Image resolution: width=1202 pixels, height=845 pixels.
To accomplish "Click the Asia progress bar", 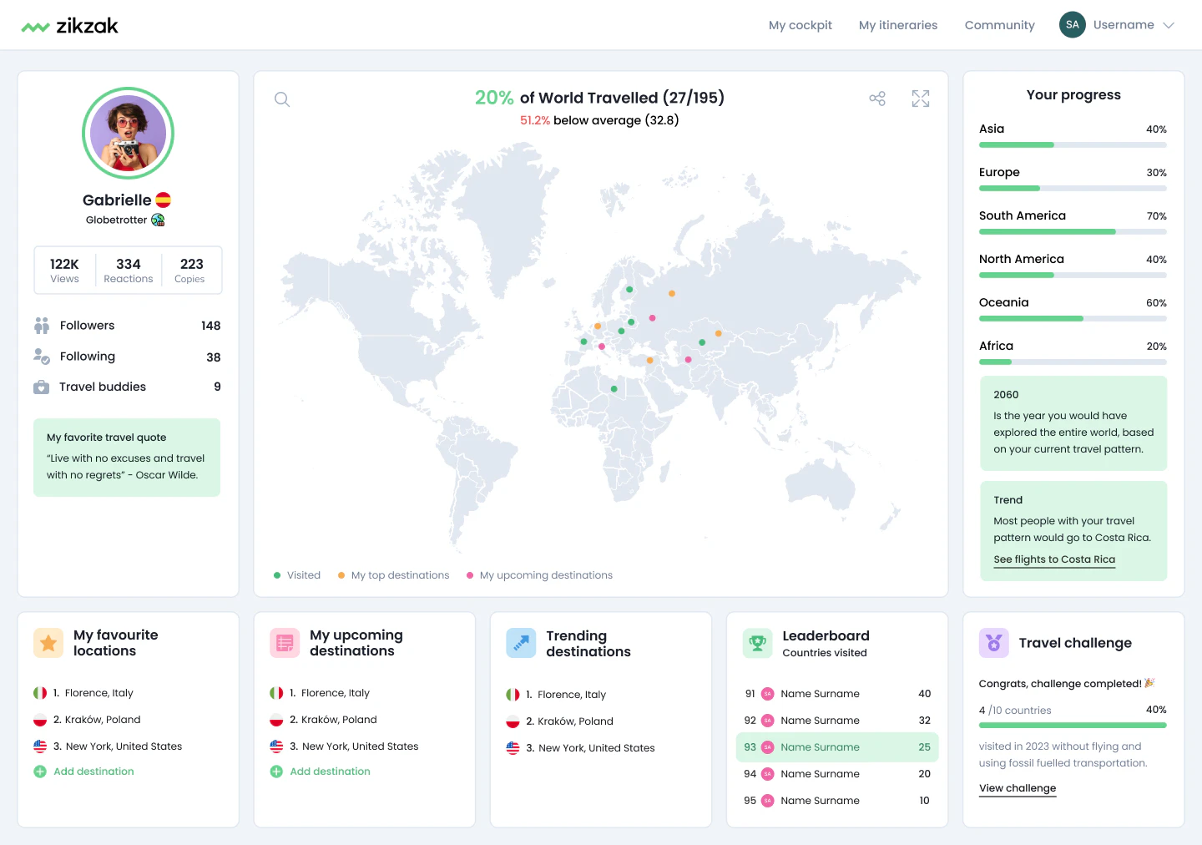I will coord(1073,145).
